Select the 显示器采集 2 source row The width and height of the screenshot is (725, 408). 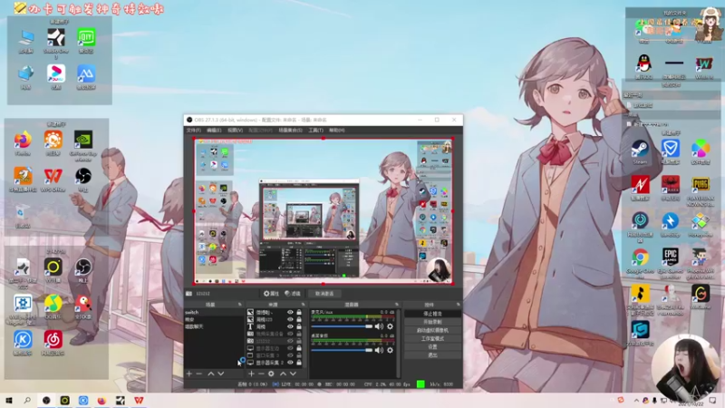point(275,362)
